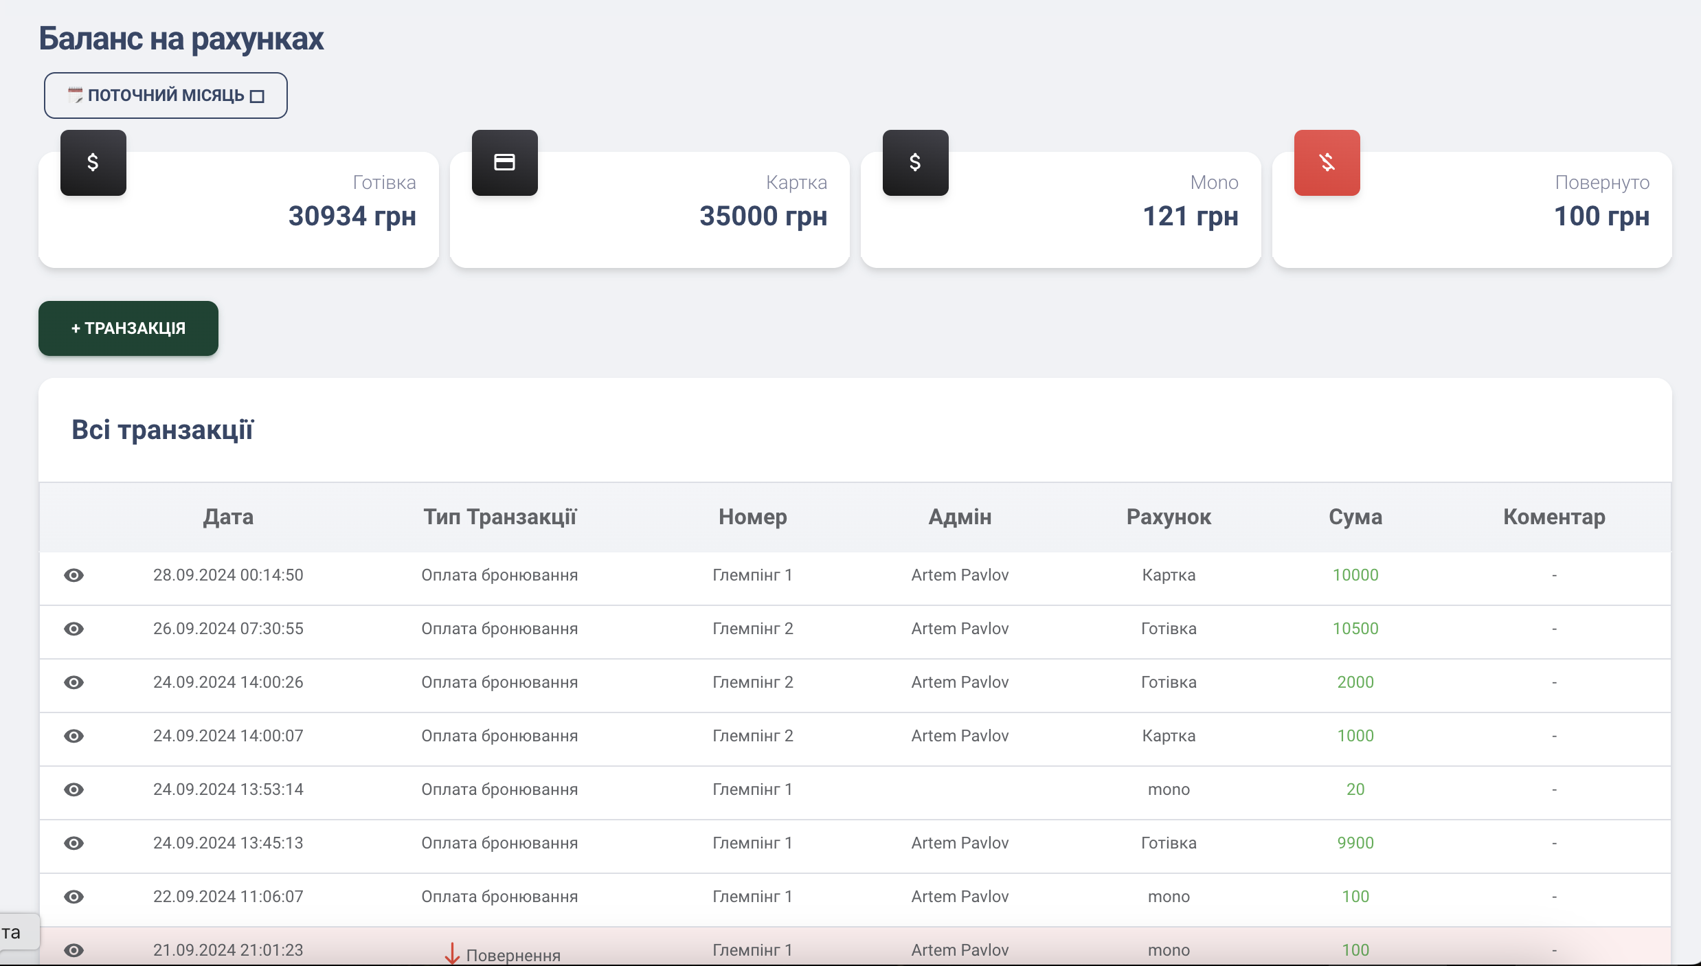The height and width of the screenshot is (966, 1701).
Task: Click Глемпінг 1 in the 28.09.2024 row
Action: click(753, 575)
